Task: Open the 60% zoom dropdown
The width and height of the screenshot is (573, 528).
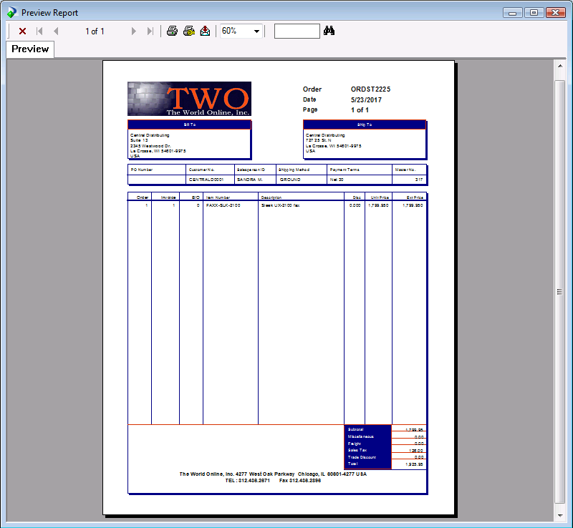Action: 256,31
